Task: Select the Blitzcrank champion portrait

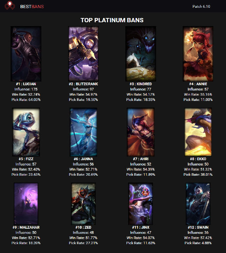Action: [83, 54]
